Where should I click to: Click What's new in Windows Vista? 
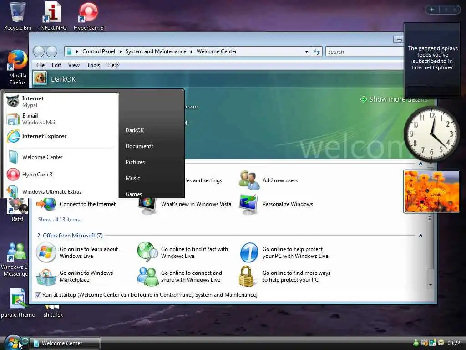(x=196, y=204)
